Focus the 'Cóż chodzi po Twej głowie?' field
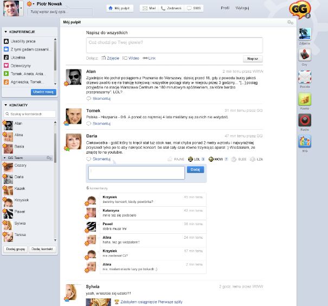Viewport: 328px width, 306px height. (x=174, y=45)
